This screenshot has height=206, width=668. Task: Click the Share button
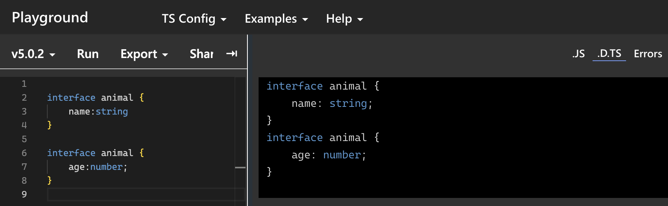click(202, 54)
